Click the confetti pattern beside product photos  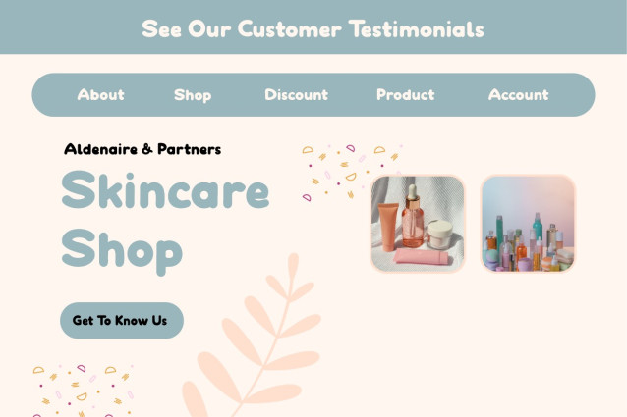click(352, 173)
